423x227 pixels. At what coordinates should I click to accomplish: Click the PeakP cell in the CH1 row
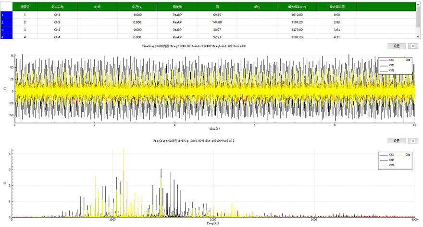177,15
